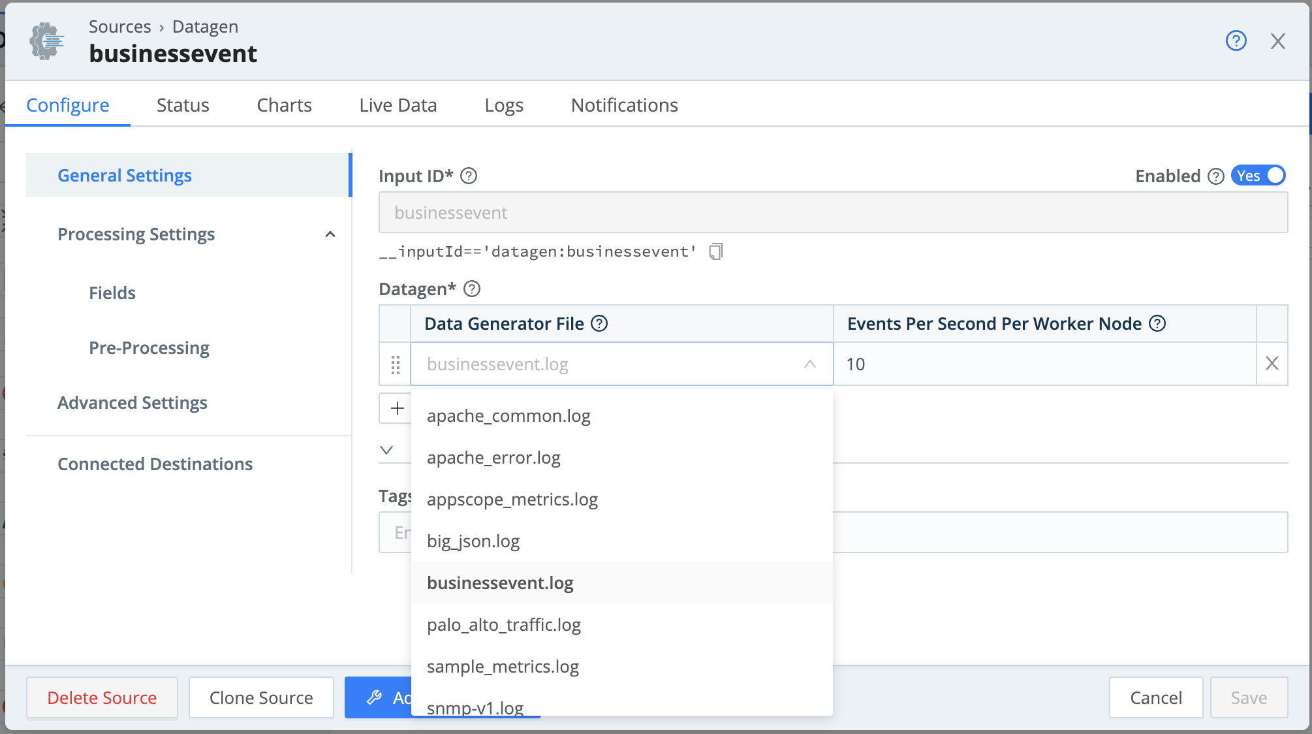Screen dimensions: 1312x734
Task: Switch to the Live Data tab
Action: pyautogui.click(x=398, y=104)
